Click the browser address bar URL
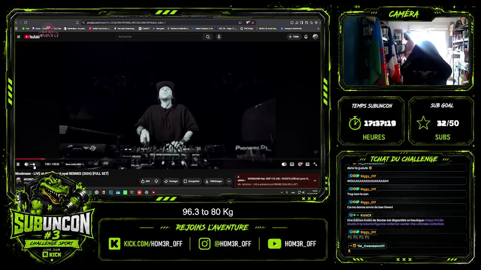Viewport: 481px width, 270px height. click(126, 22)
